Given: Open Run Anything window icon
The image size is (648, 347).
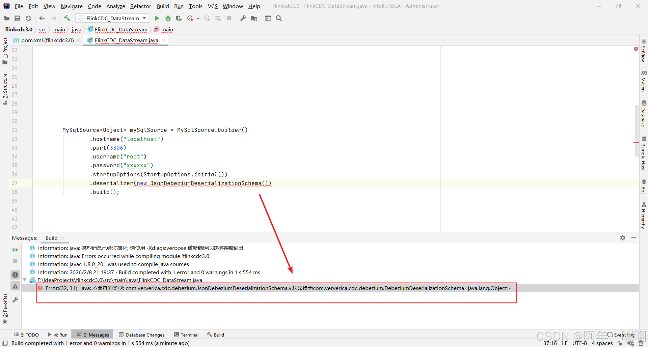Looking at the screenshot, I should click(x=268, y=18).
